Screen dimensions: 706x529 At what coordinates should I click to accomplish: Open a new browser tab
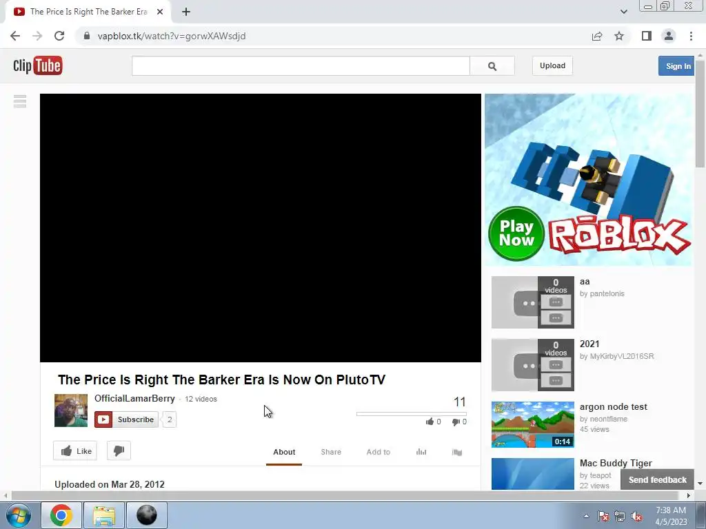[186, 12]
